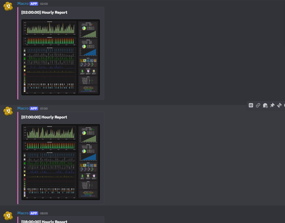The image size is (285, 223).
Task: Click the APP badge beside the 02:00 timestamp
Action: (34, 4)
